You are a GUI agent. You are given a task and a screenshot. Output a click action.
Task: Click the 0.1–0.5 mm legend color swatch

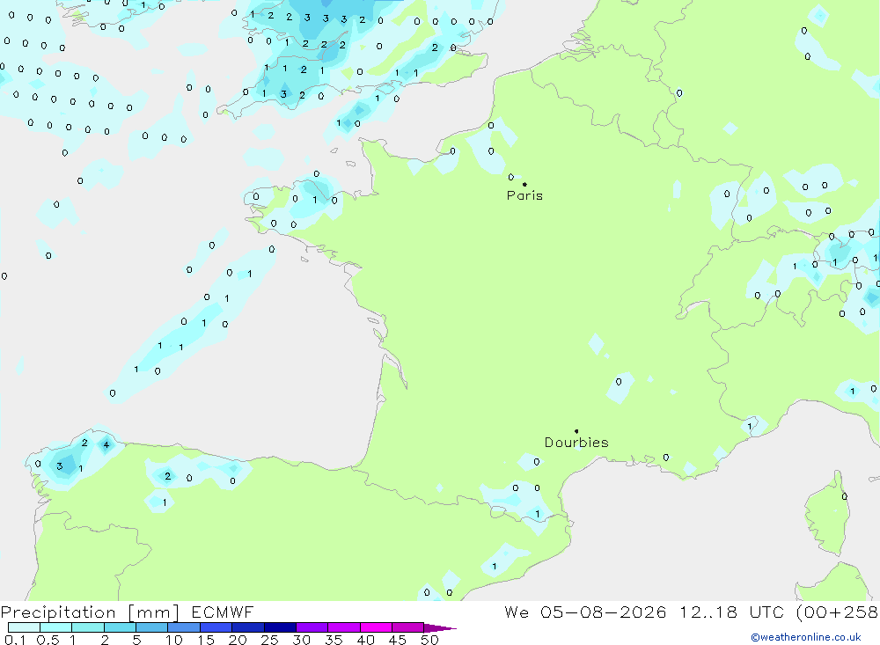(x=24, y=627)
